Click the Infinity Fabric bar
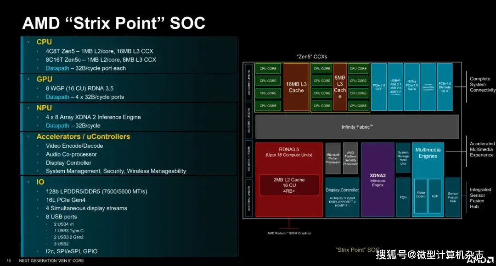The image size is (496, 266). click(357, 127)
